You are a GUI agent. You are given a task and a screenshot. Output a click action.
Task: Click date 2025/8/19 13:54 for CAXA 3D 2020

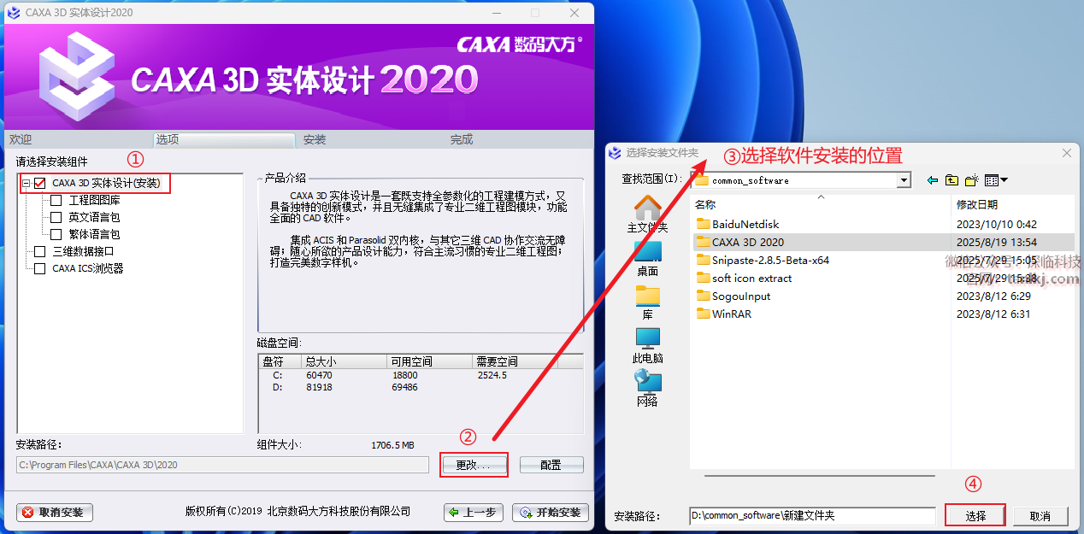coord(997,242)
